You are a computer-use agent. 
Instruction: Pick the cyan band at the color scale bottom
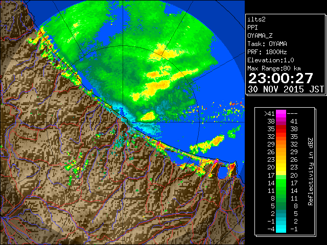[x=281, y=229]
